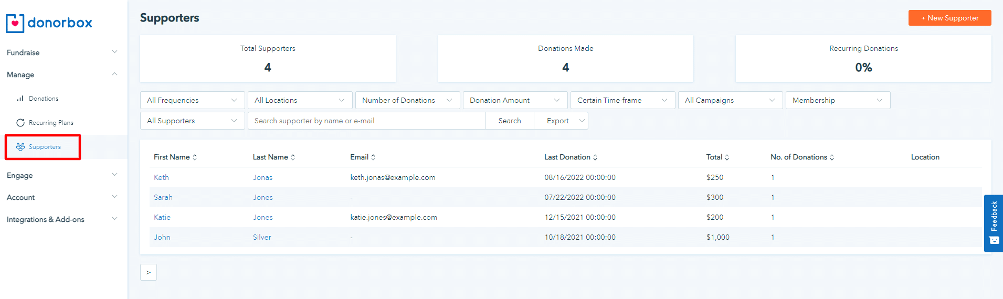Sort by Total column arrows

pos(727,157)
